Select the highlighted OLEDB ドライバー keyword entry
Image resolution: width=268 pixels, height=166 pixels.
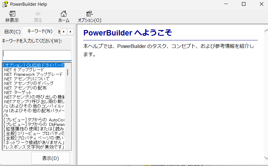click(33, 65)
